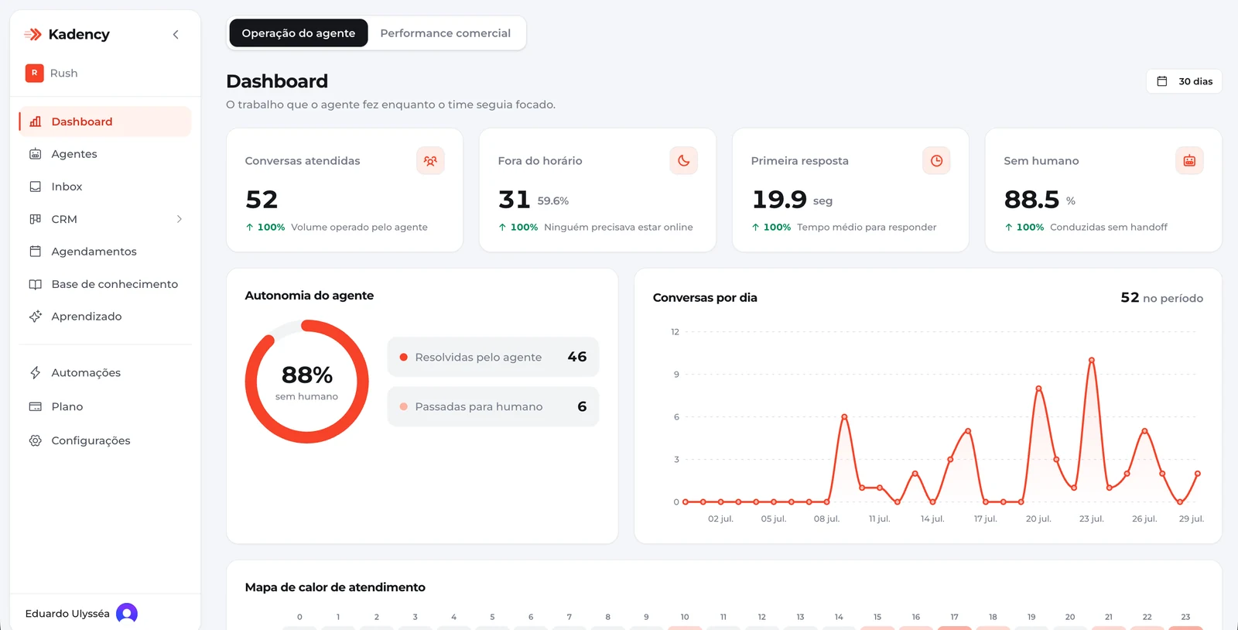The width and height of the screenshot is (1238, 630).
Task: Open Configurações in sidebar
Action: coord(105,440)
